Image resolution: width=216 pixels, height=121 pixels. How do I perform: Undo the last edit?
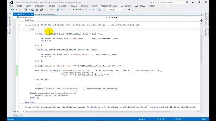[x=58, y=10]
